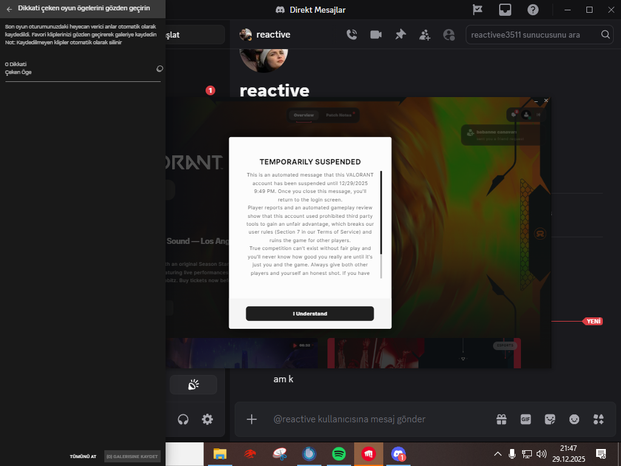Open the Windows notification center icon
Viewport: 621px width, 466px height.
tap(601, 454)
